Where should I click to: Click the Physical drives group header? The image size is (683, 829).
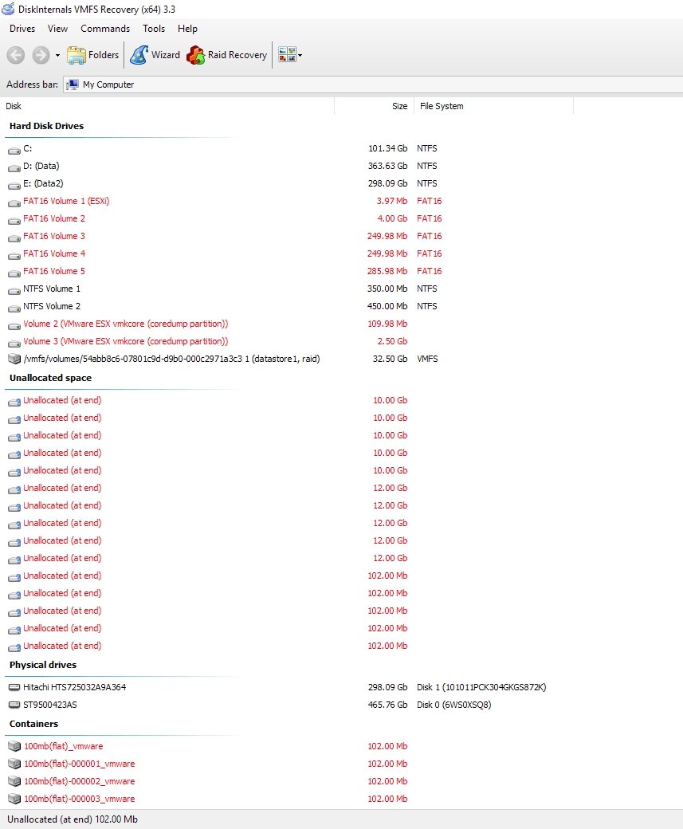pyautogui.click(x=43, y=665)
